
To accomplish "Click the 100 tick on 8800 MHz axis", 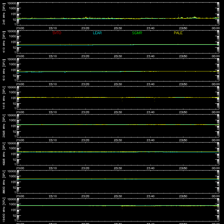I will click(13, 182).
